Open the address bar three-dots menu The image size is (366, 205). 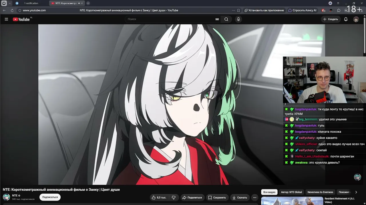(x=234, y=10)
